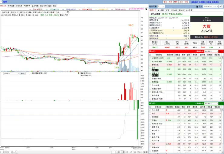
Task: Toggle 分價量 chart overlay button
Action: click(x=51, y=12)
